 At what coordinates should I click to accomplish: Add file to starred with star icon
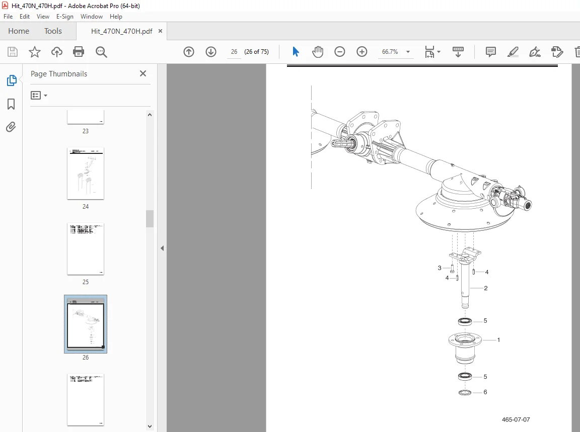(x=35, y=52)
